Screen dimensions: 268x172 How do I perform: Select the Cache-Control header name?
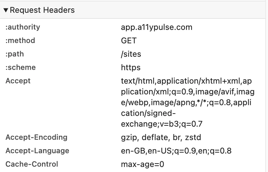pos(32,164)
